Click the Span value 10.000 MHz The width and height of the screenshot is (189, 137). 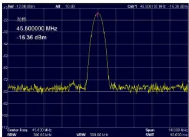[x=178, y=130]
